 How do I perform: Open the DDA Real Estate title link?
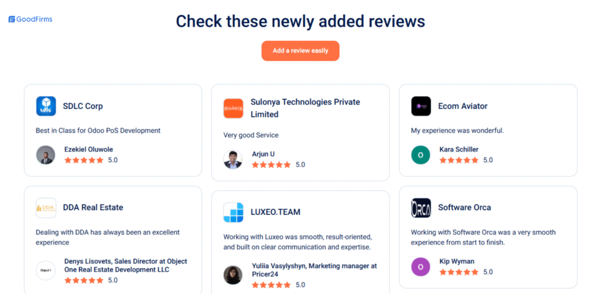click(x=93, y=208)
